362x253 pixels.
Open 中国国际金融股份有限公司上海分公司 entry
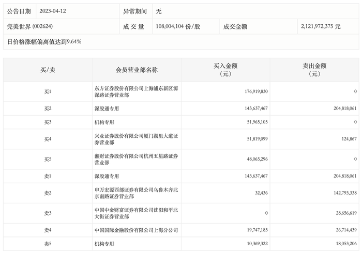pos(136,230)
